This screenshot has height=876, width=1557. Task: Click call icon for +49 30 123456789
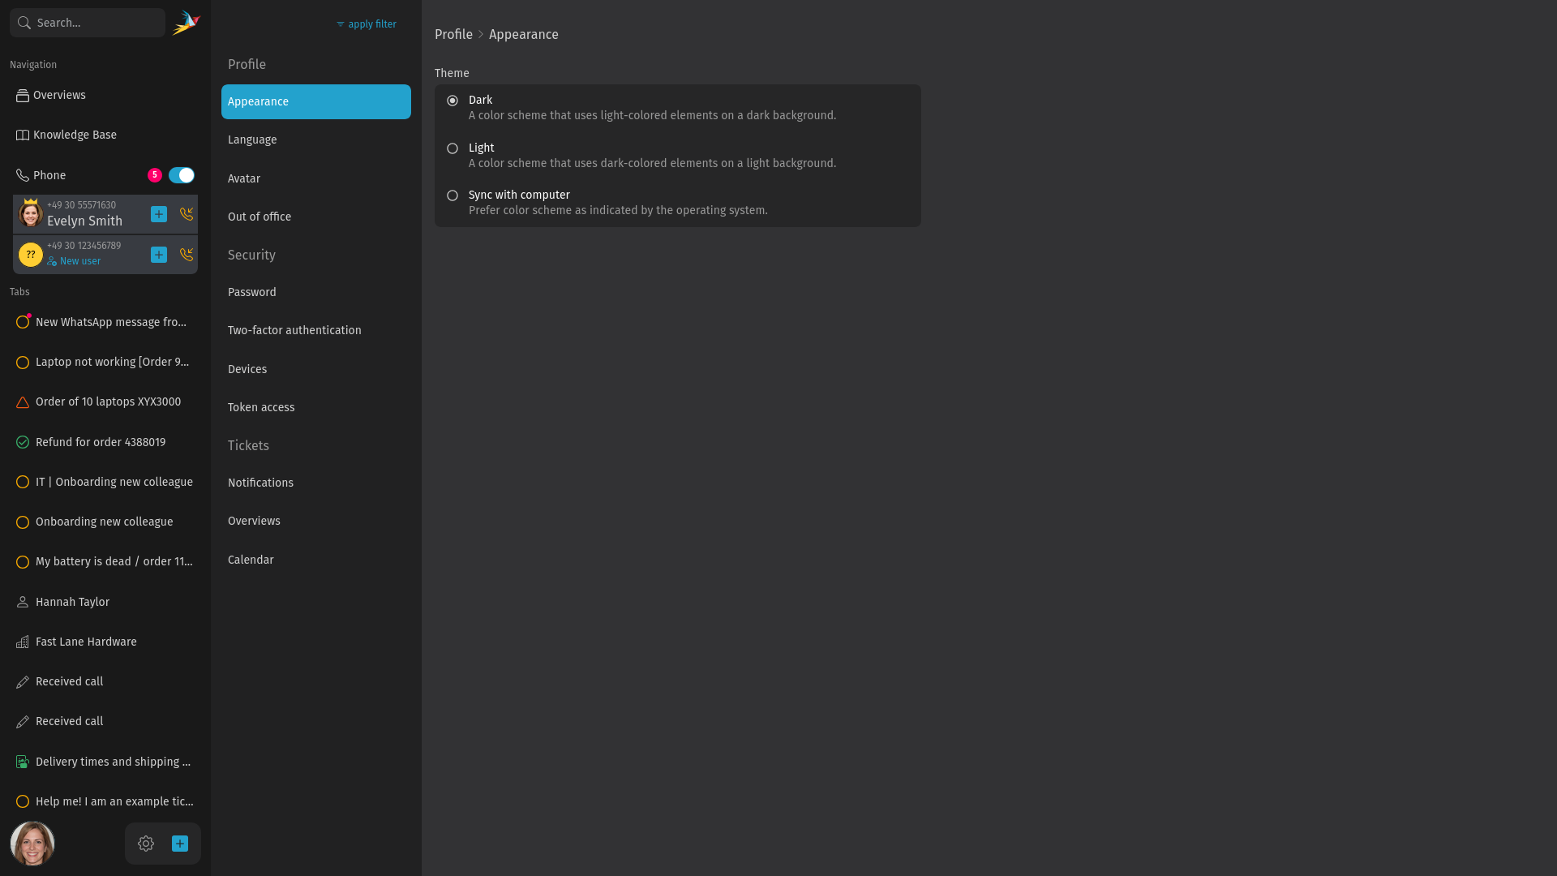click(187, 255)
